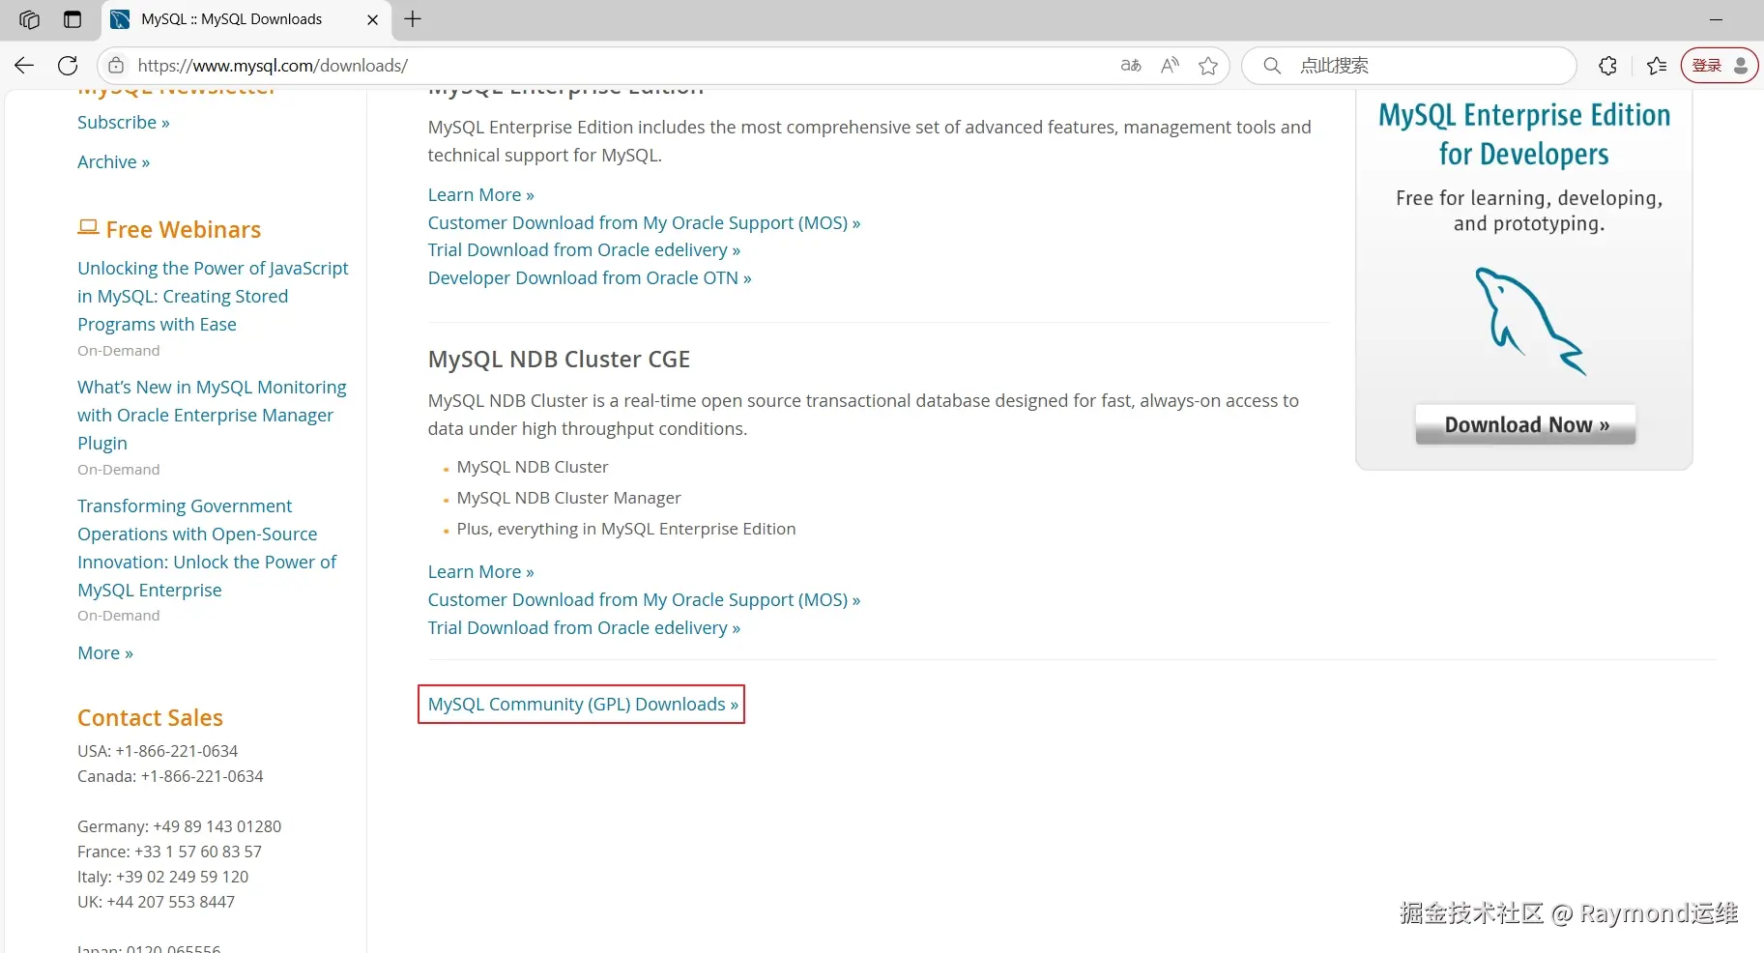Minimize the browser window
The width and height of the screenshot is (1764, 953).
coord(1717,19)
